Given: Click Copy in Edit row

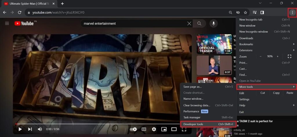Looking at the screenshot, I should pos(276,93).
